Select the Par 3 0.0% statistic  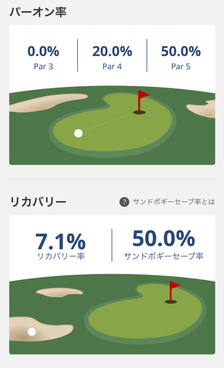click(x=43, y=52)
